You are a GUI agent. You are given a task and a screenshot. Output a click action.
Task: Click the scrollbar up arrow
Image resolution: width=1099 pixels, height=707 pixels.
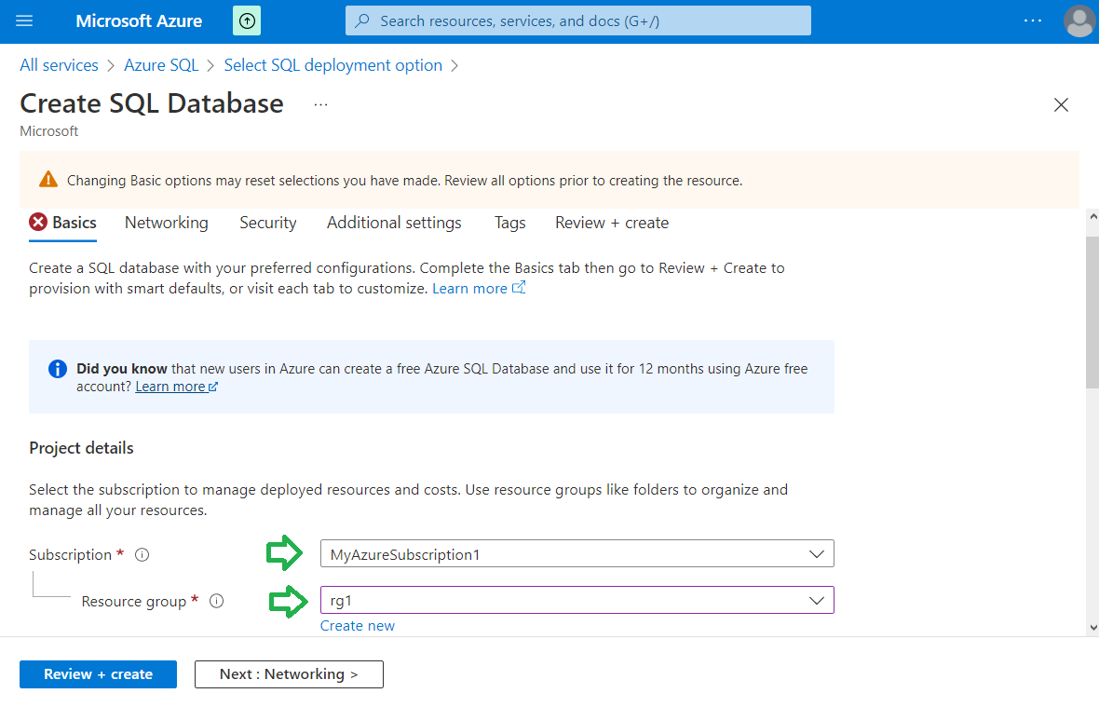(x=1092, y=217)
